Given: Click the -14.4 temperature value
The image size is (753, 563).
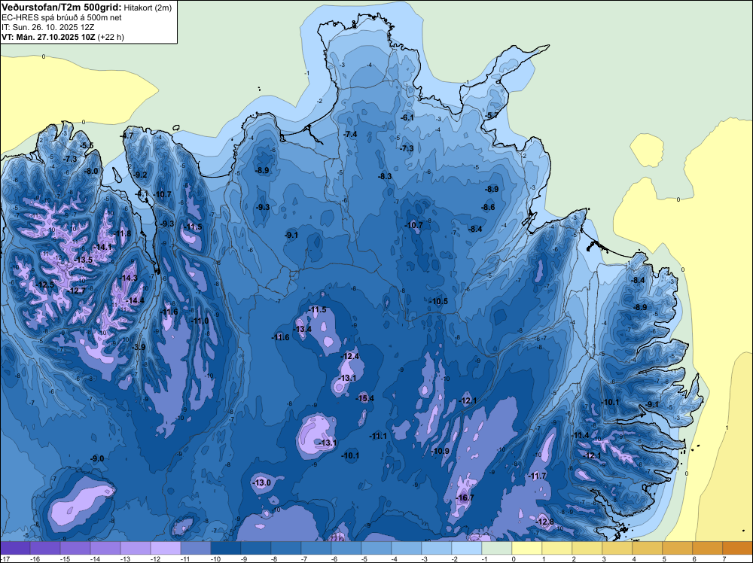Looking at the screenshot, I should (x=135, y=300).
